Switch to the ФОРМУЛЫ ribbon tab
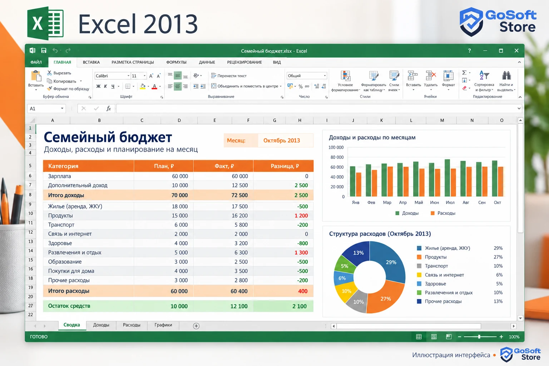Viewport: 549px width, 366px height. pos(176,62)
